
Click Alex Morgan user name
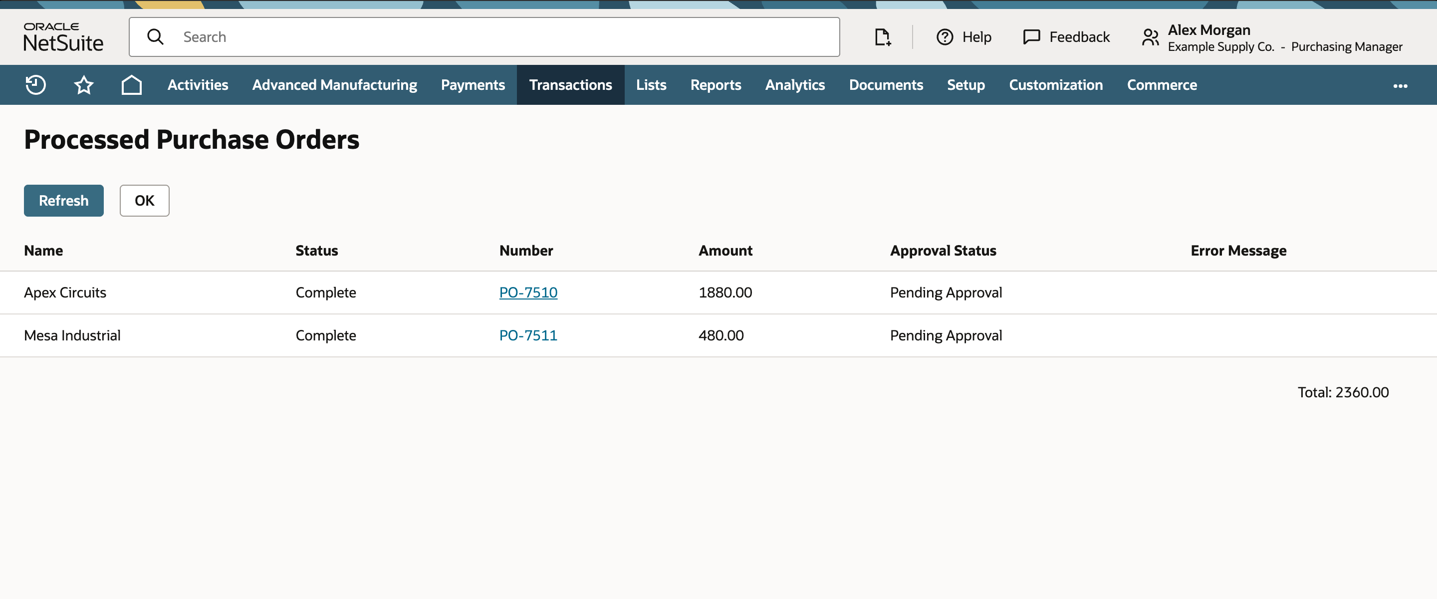tap(1209, 29)
